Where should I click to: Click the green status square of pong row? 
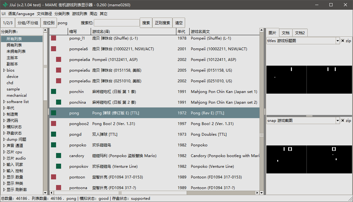[x=54, y=113]
